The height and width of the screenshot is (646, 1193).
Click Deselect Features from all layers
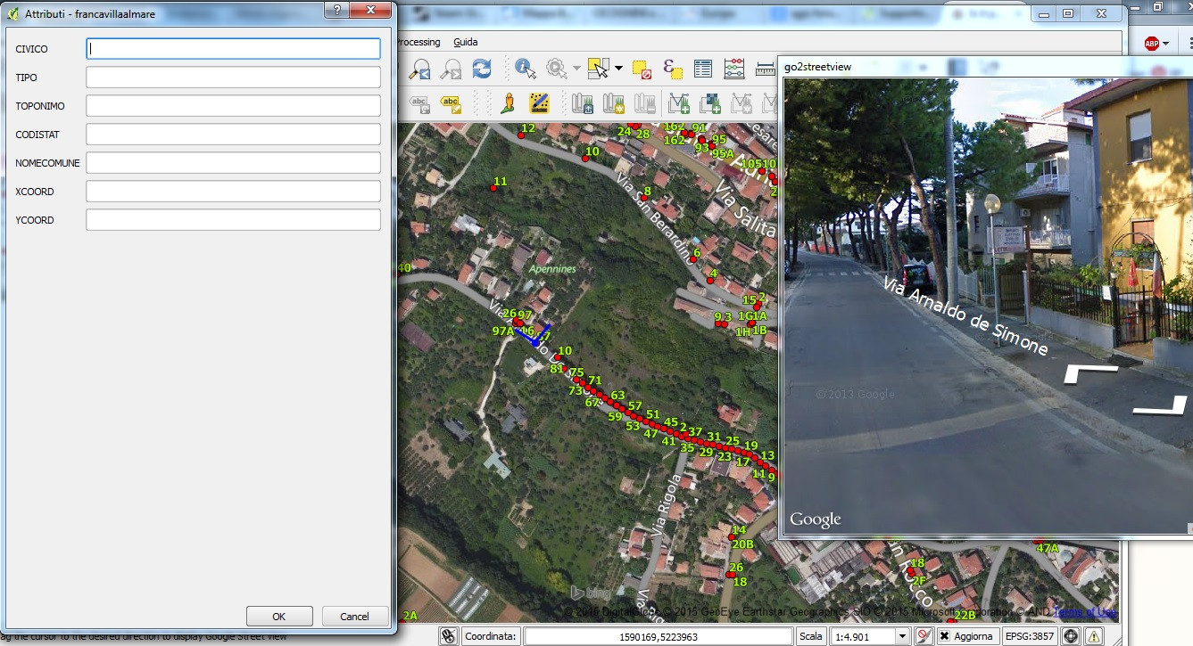pos(642,69)
